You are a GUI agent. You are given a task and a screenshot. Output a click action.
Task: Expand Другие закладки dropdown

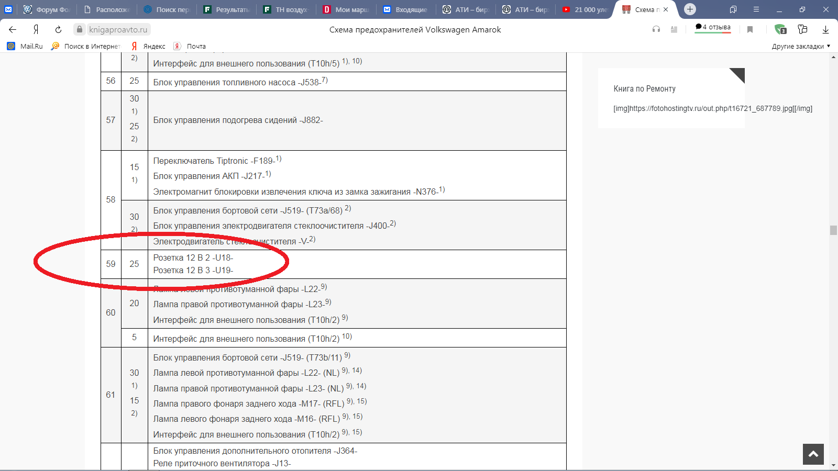pos(801,46)
